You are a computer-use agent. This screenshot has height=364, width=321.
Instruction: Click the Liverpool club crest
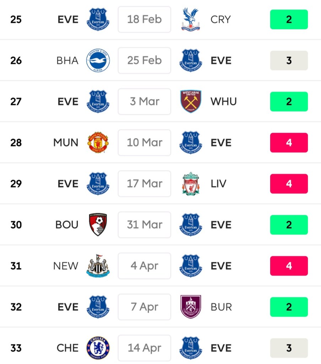click(191, 184)
